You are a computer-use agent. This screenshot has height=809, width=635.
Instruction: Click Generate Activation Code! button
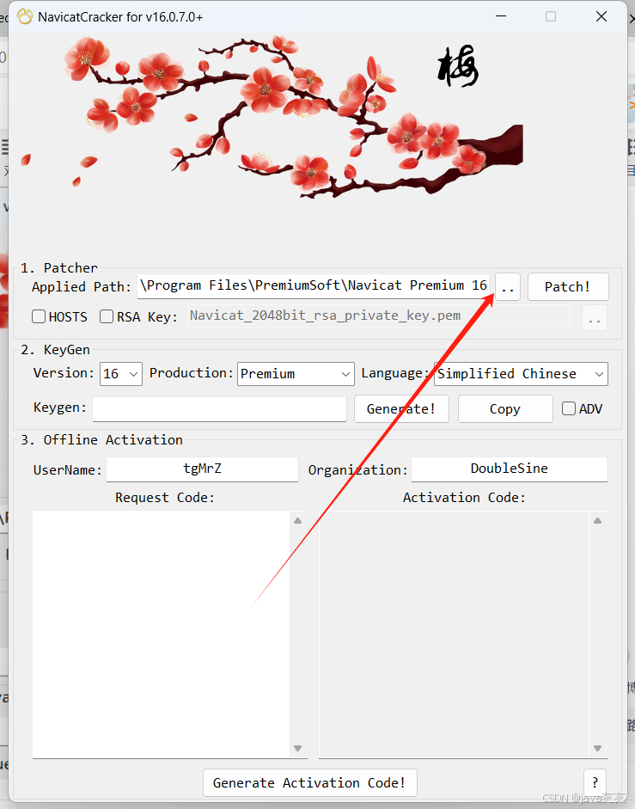click(x=310, y=783)
